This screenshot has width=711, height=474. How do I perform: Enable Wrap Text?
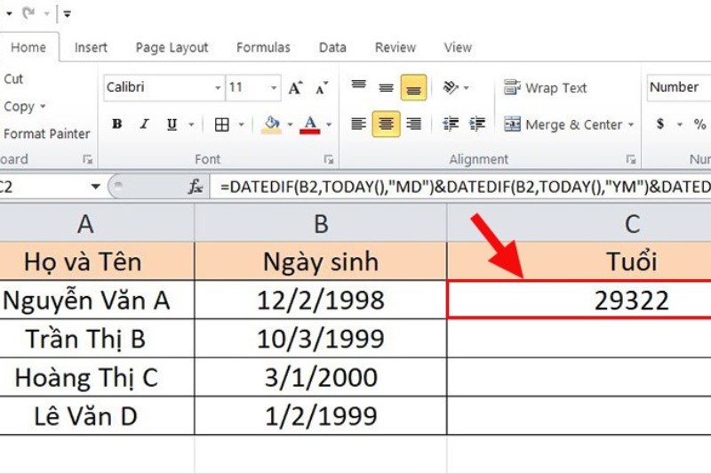point(545,87)
